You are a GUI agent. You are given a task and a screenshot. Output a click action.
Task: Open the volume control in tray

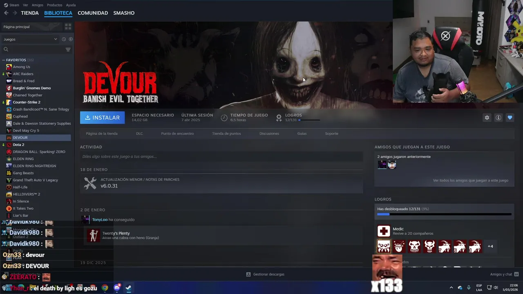tap(496, 287)
